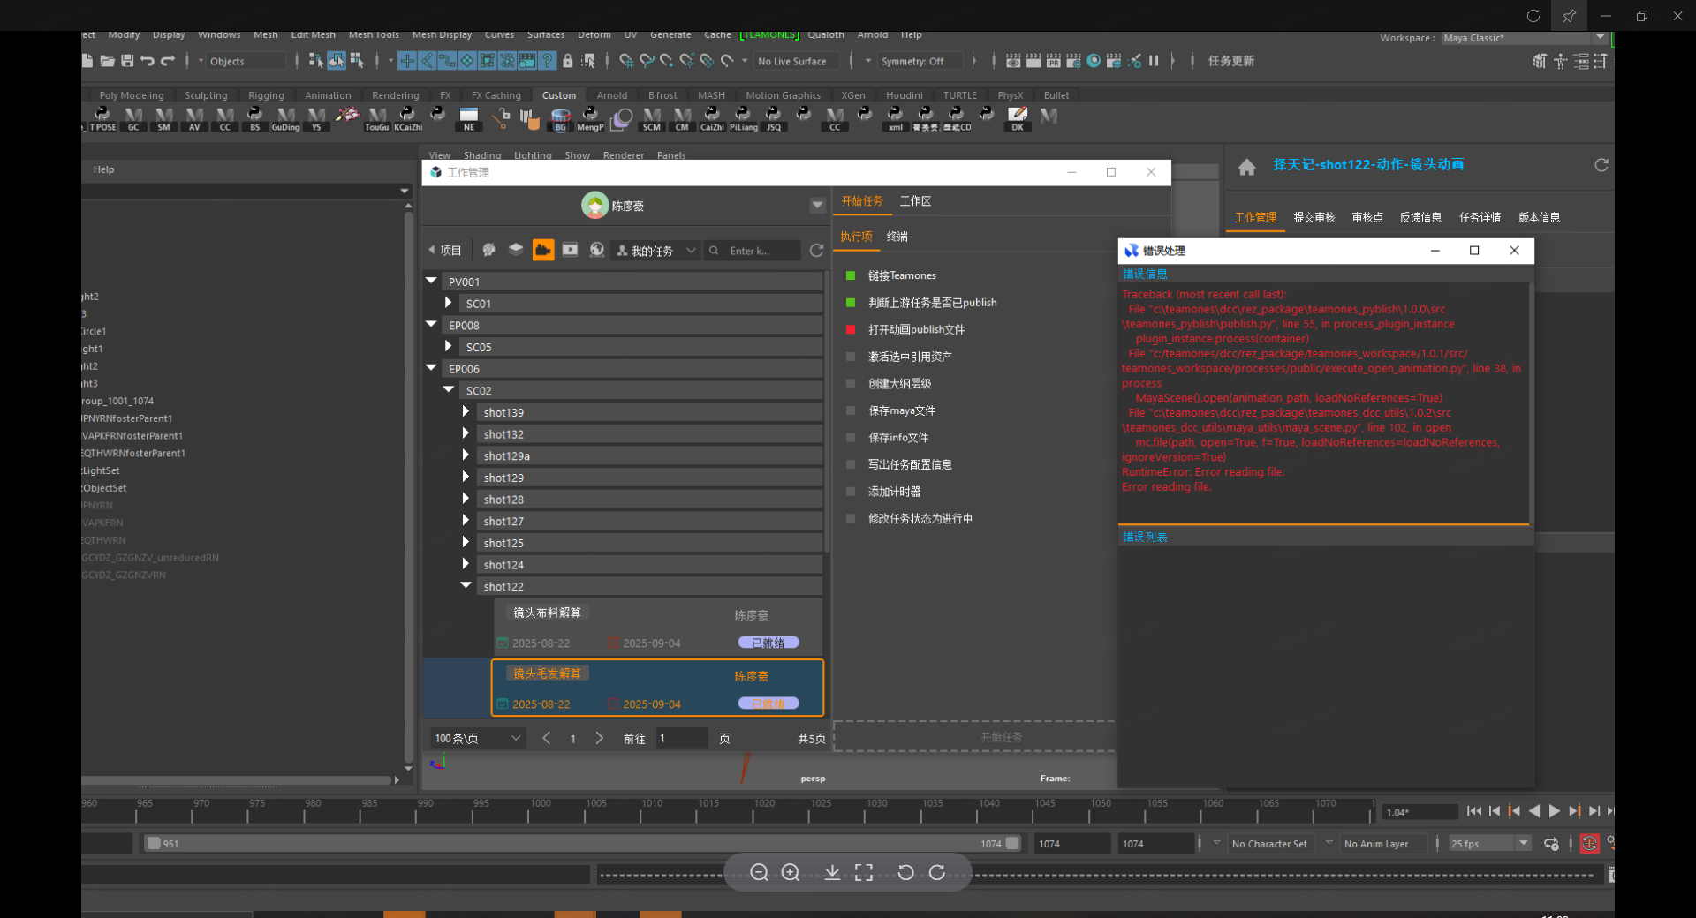Switch to the 工作区 tab
Image resolution: width=1696 pixels, height=918 pixels.
pyautogui.click(x=915, y=201)
